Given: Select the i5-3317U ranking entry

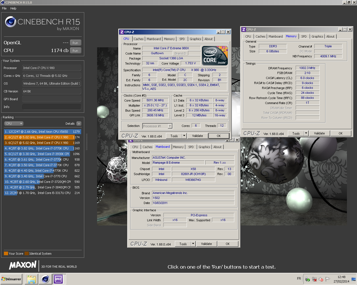Looking at the screenshot, I should coord(42,193).
